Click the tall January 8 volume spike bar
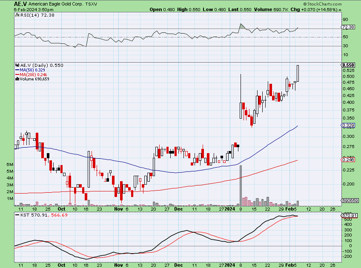The height and width of the screenshot is (268, 361). pyautogui.click(x=241, y=185)
